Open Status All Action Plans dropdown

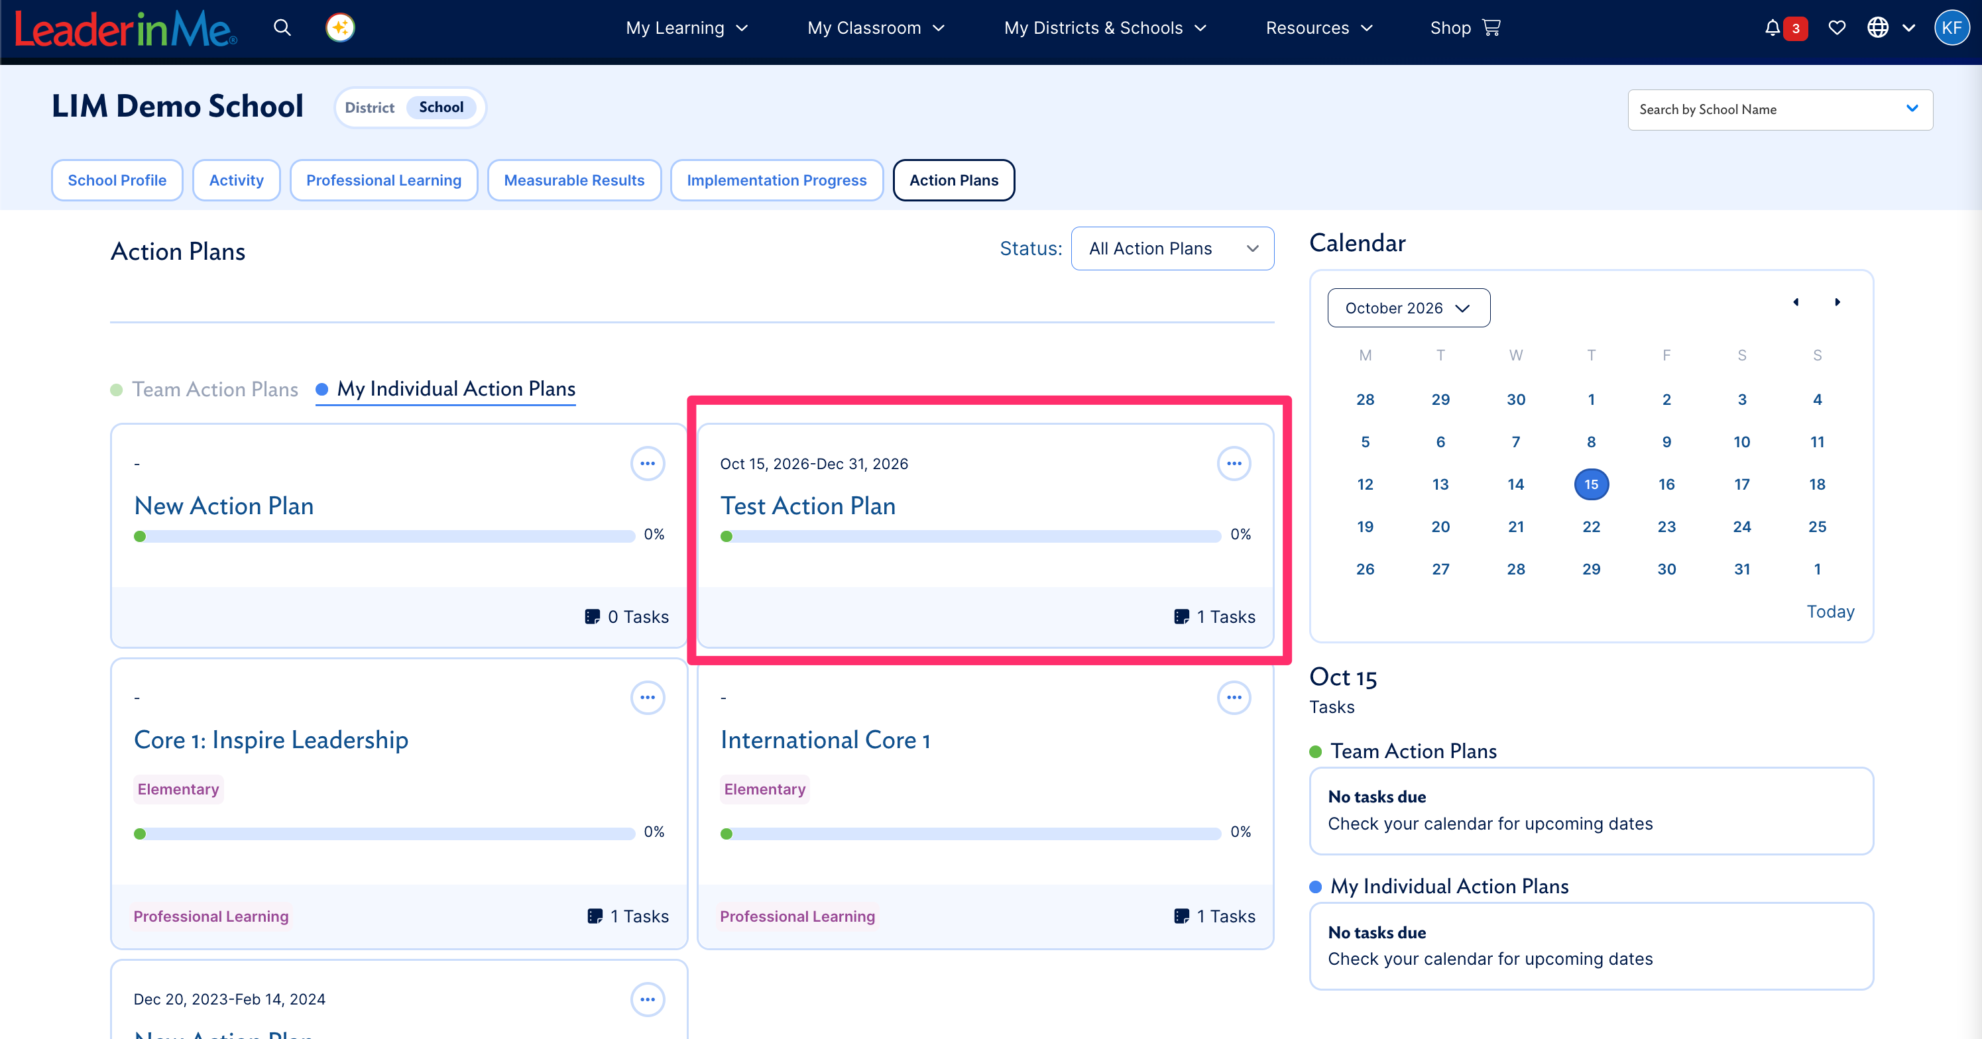(1172, 248)
